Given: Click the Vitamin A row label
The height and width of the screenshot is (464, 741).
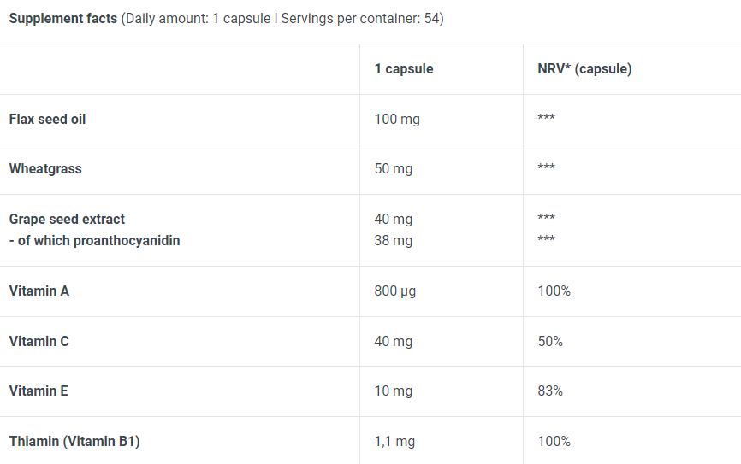Looking at the screenshot, I should point(39,291).
